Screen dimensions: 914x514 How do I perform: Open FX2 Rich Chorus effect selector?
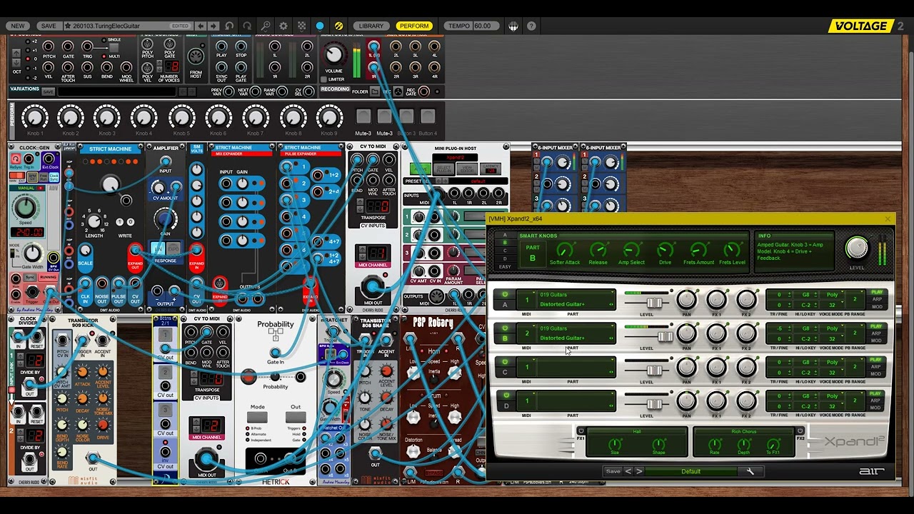coord(744,431)
